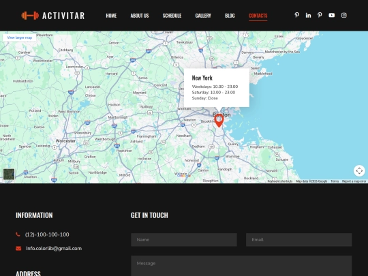368x276 pixels.
Task: Focus the Name input field
Action: pos(184,240)
